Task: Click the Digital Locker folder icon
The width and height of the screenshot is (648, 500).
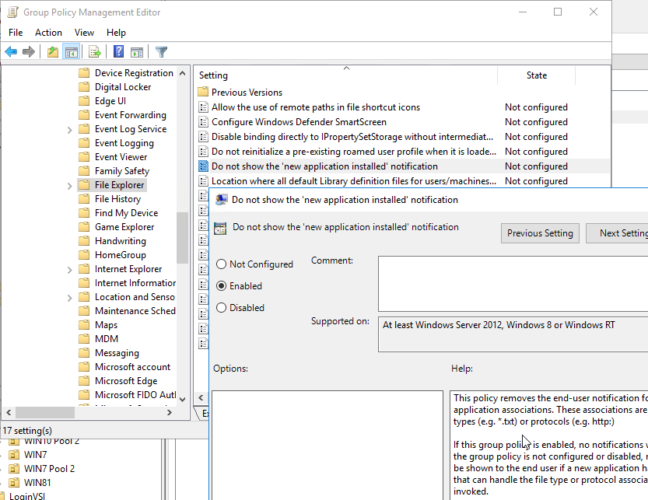Action: point(84,87)
